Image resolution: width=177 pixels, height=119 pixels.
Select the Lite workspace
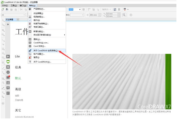(17, 56)
